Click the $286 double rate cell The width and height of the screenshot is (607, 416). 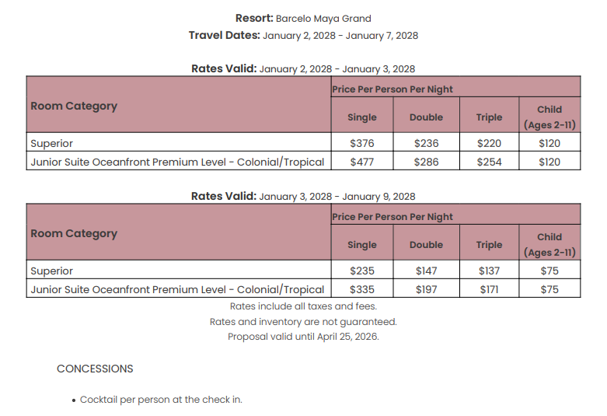coord(426,162)
